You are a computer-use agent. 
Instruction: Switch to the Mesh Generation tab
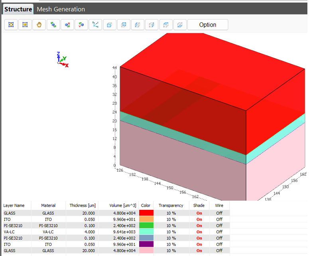coord(61,9)
